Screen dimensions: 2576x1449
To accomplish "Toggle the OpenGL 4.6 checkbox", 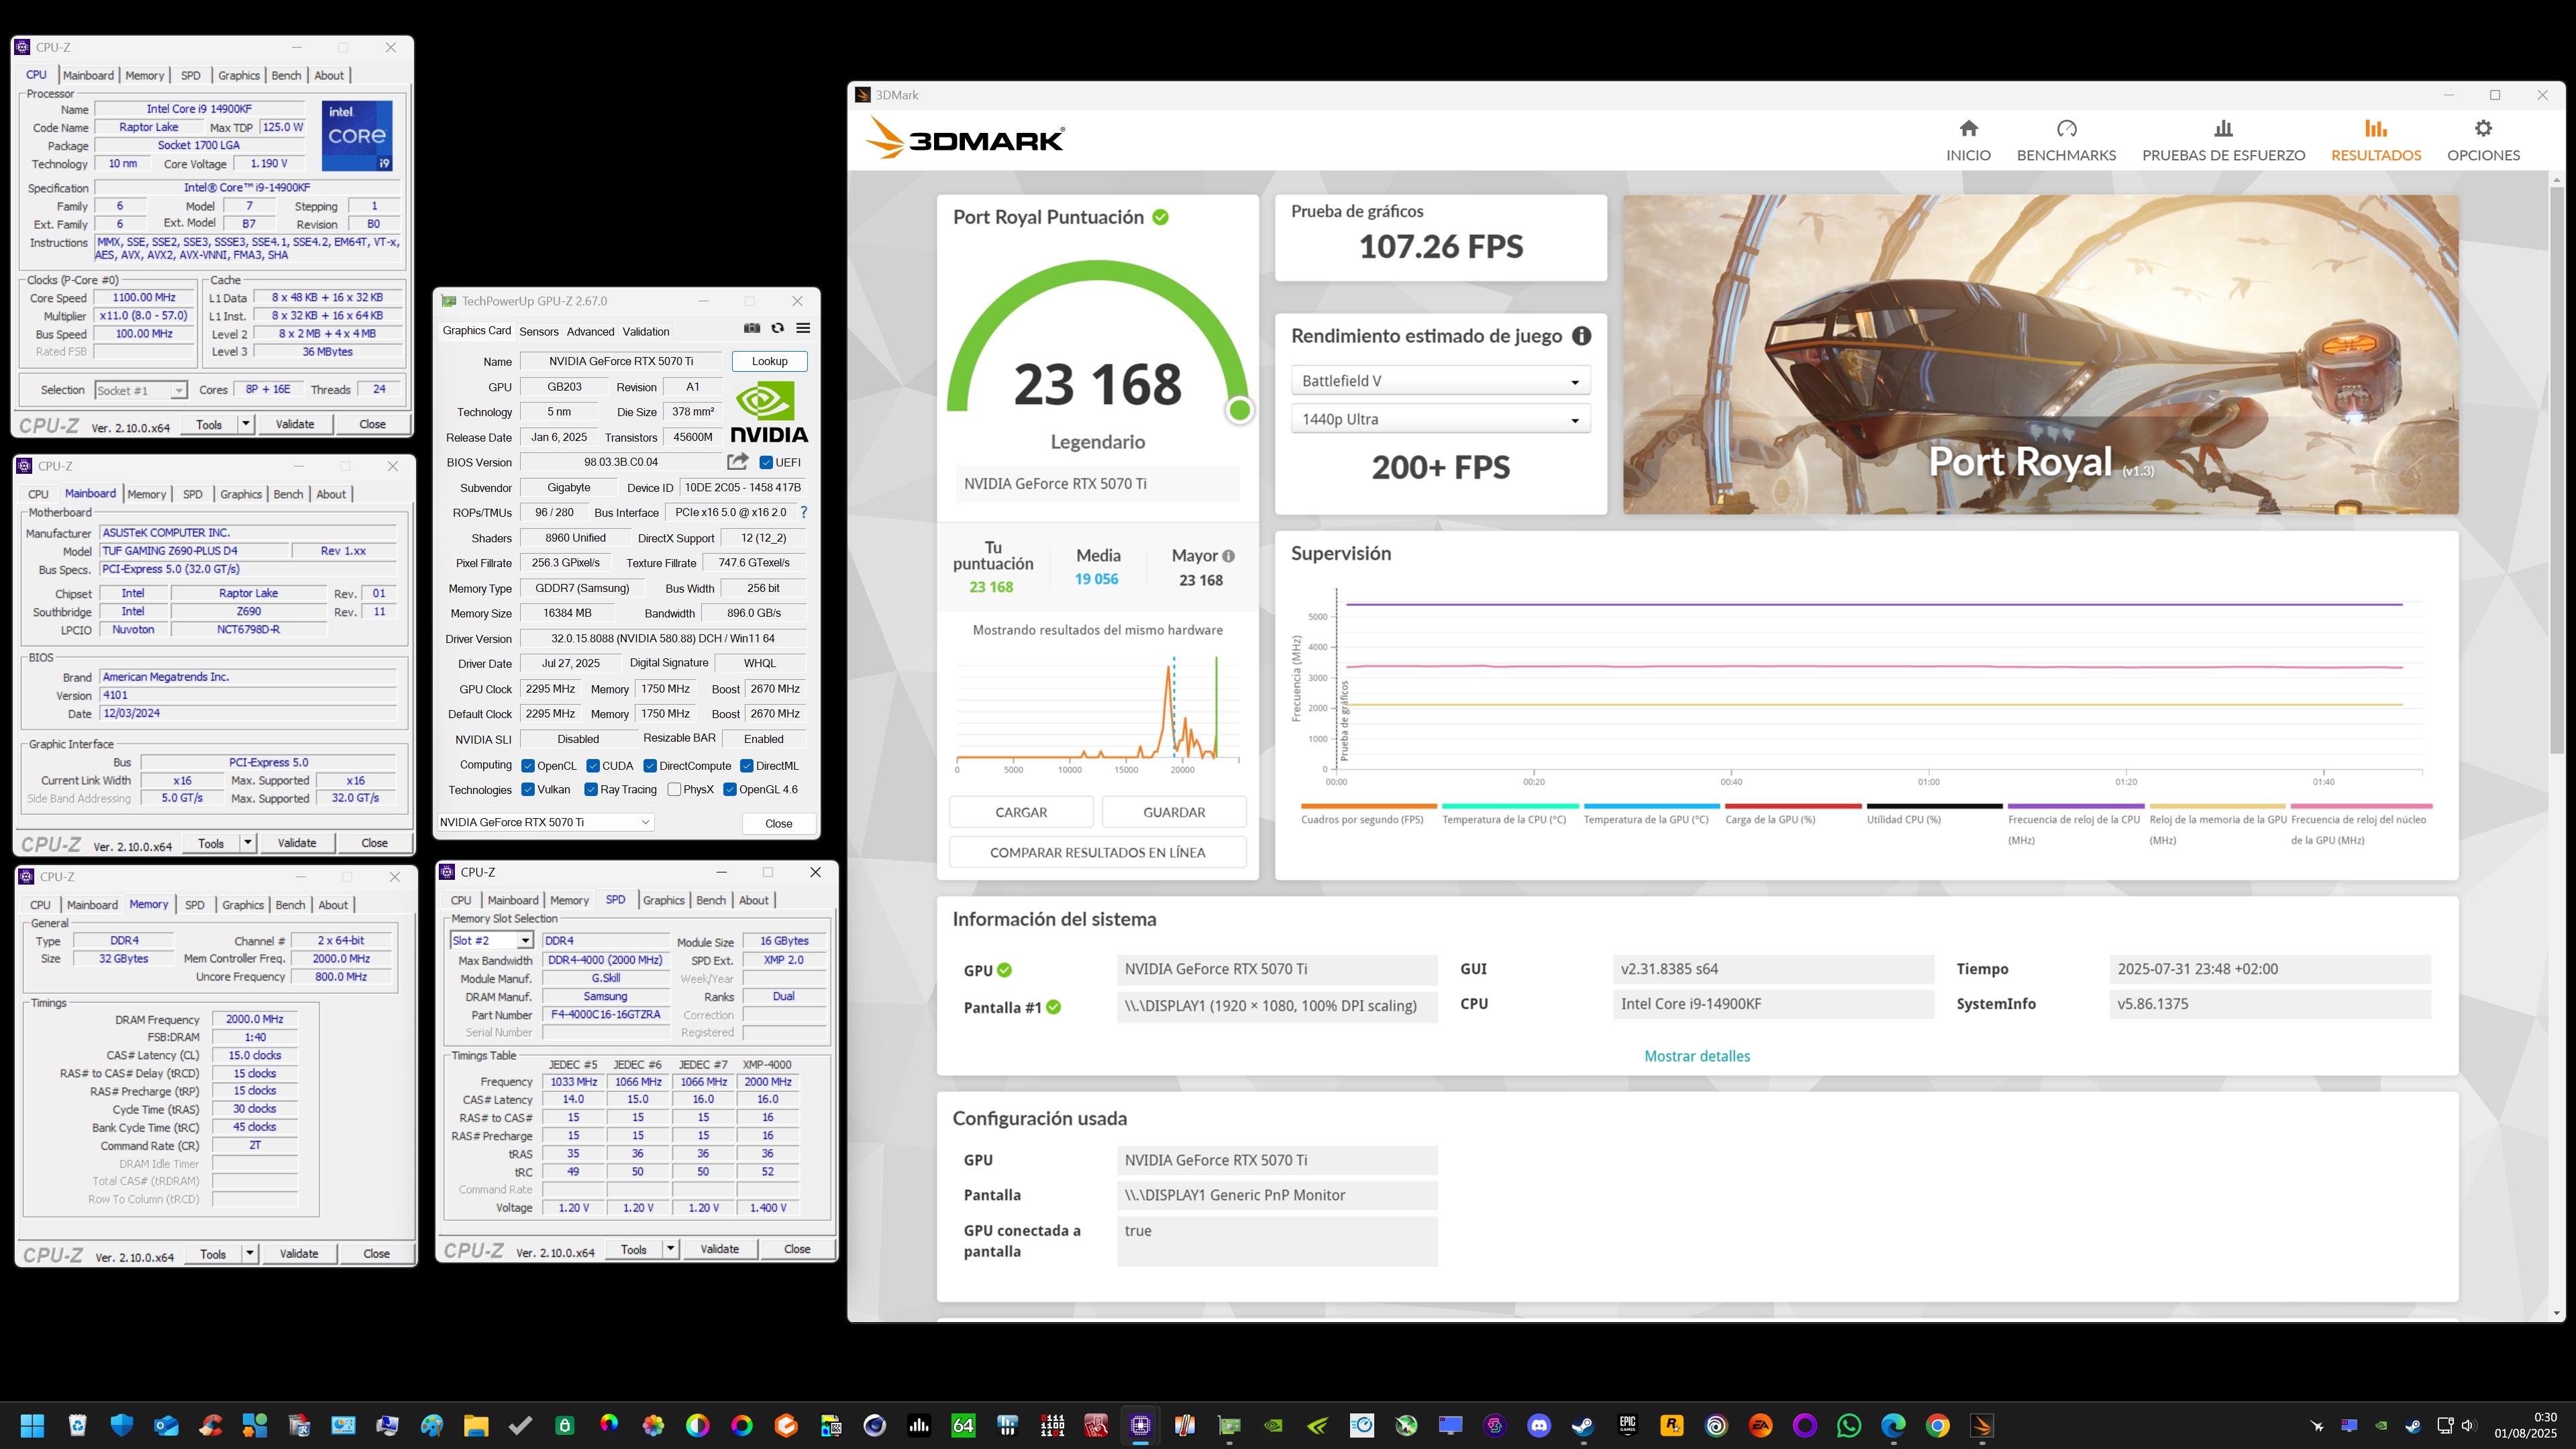I will (x=730, y=789).
